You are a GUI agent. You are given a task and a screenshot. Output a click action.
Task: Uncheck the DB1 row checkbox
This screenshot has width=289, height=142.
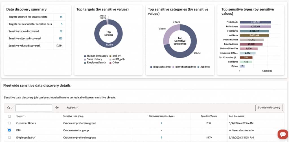(10, 130)
